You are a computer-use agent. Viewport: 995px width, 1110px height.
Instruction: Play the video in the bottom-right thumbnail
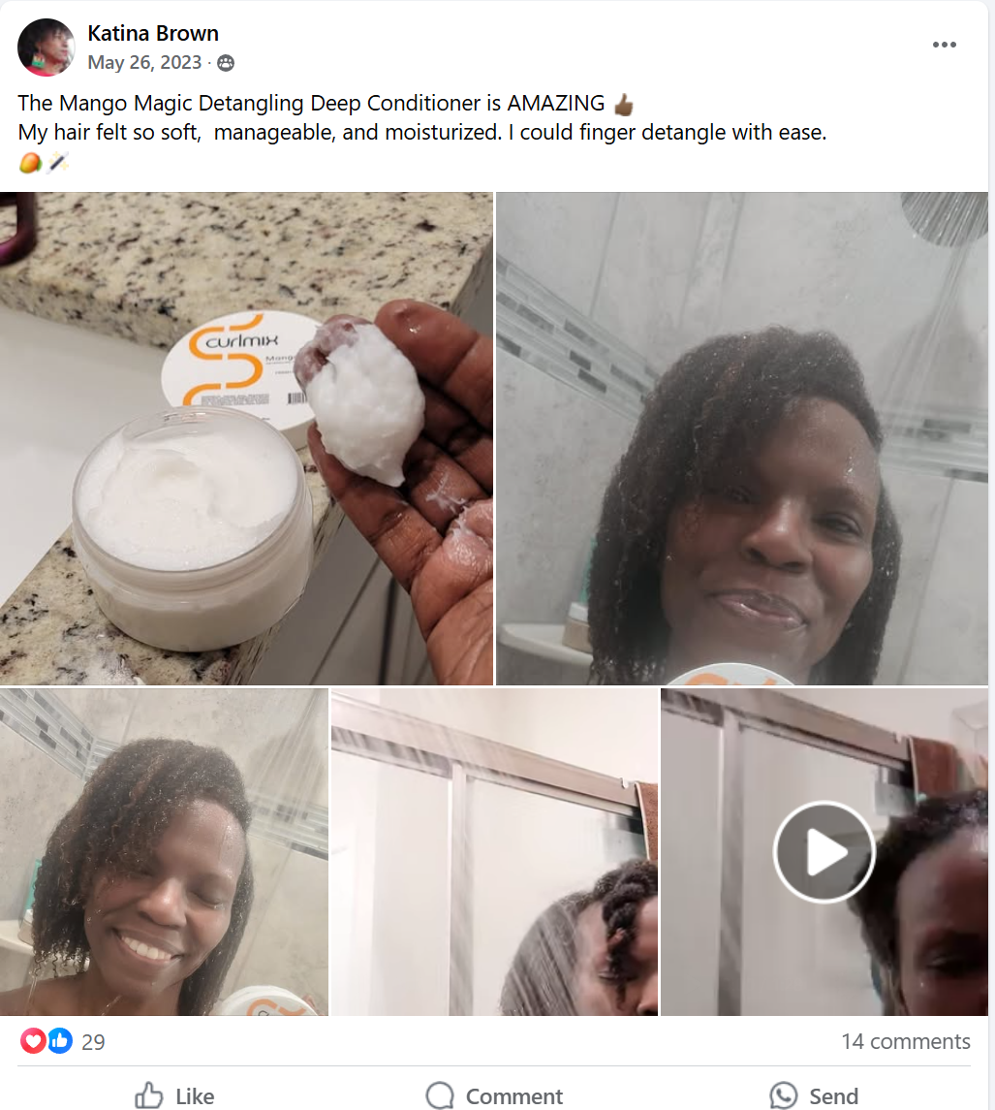coord(824,851)
